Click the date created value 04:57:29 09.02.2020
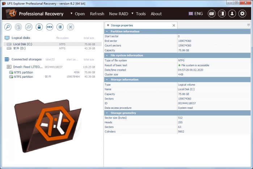The height and width of the screenshot is (169, 253). pos(190,70)
